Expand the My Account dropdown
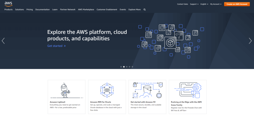This screenshot has height=116, width=254. tap(216, 4)
